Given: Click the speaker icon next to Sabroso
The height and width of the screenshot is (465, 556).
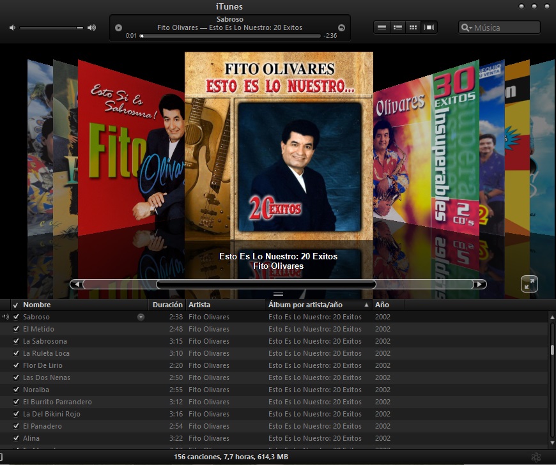Looking at the screenshot, I should pos(6,317).
